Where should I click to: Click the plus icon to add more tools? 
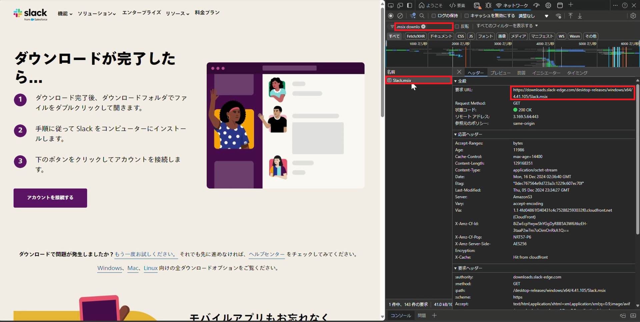click(571, 5)
